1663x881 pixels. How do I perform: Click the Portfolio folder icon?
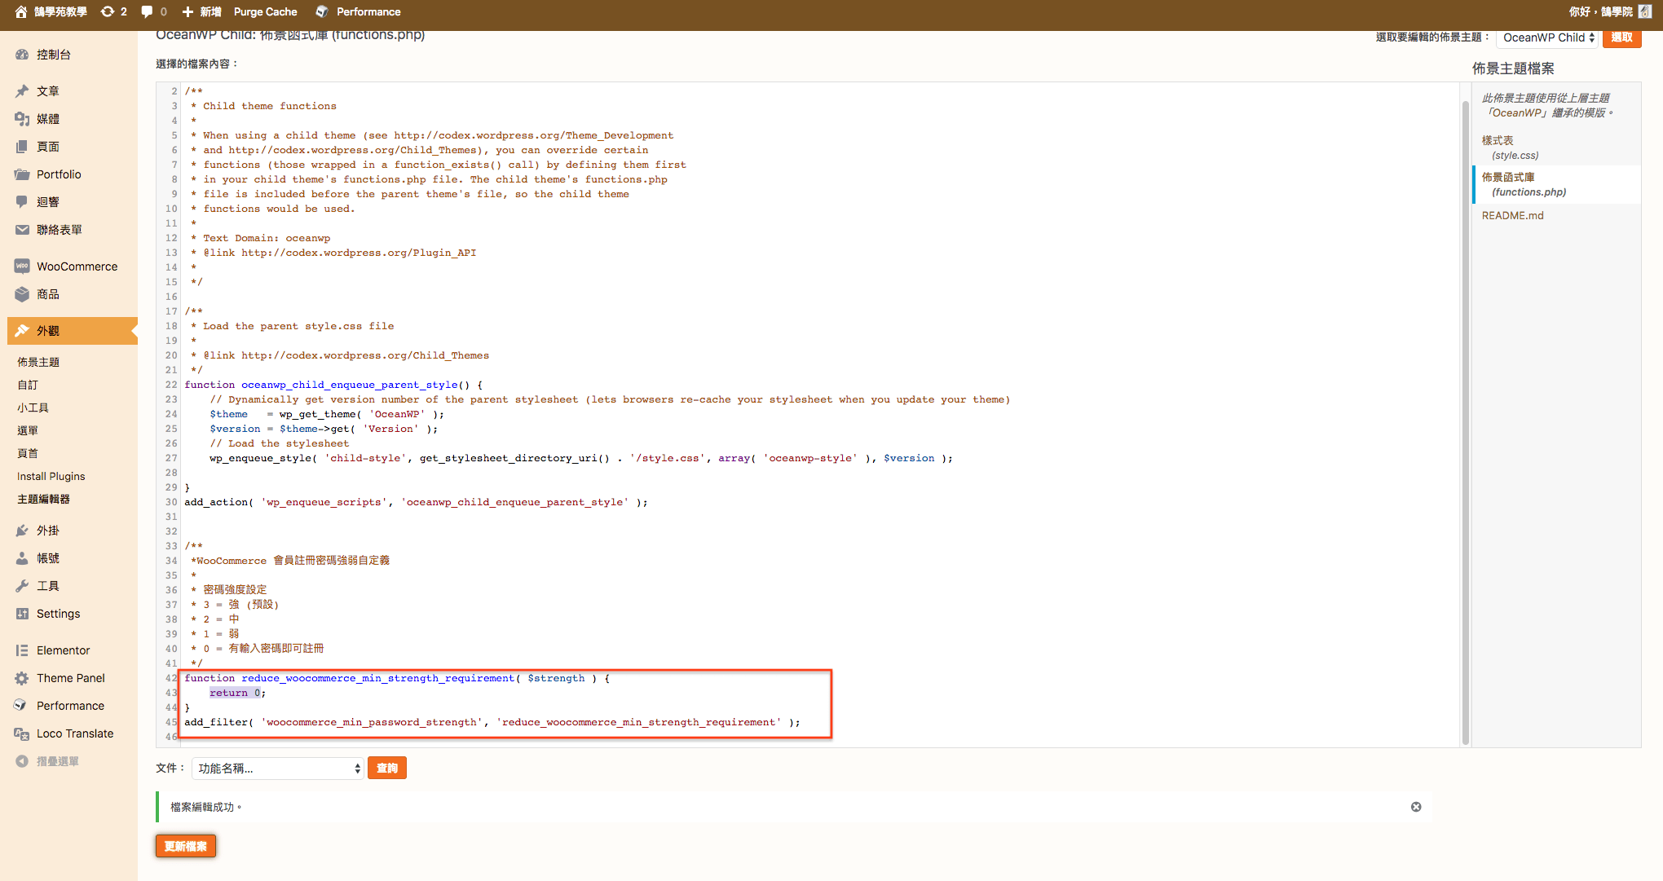pos(22,174)
